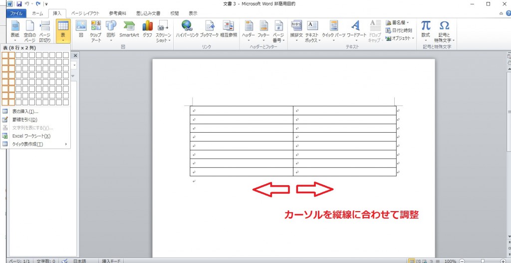Viewport: 511px width, 263px height.
Task: Adjust the zoom slider handle
Action: click(x=483, y=261)
